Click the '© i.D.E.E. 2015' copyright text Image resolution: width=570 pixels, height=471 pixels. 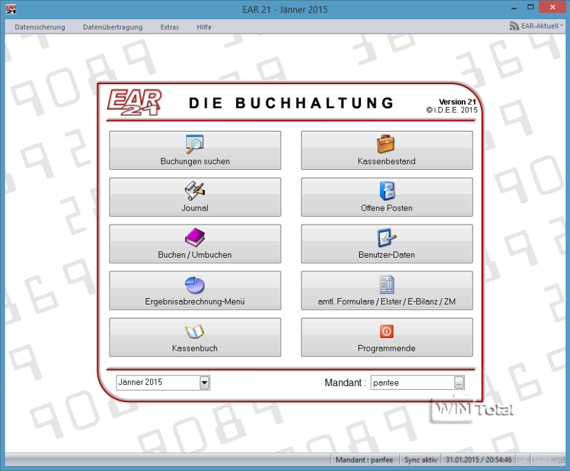click(x=452, y=110)
